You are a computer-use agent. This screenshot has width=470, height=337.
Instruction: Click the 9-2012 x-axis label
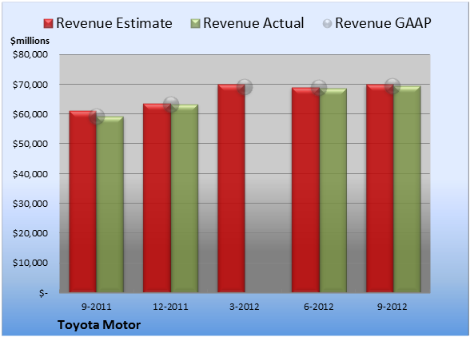(x=392, y=307)
